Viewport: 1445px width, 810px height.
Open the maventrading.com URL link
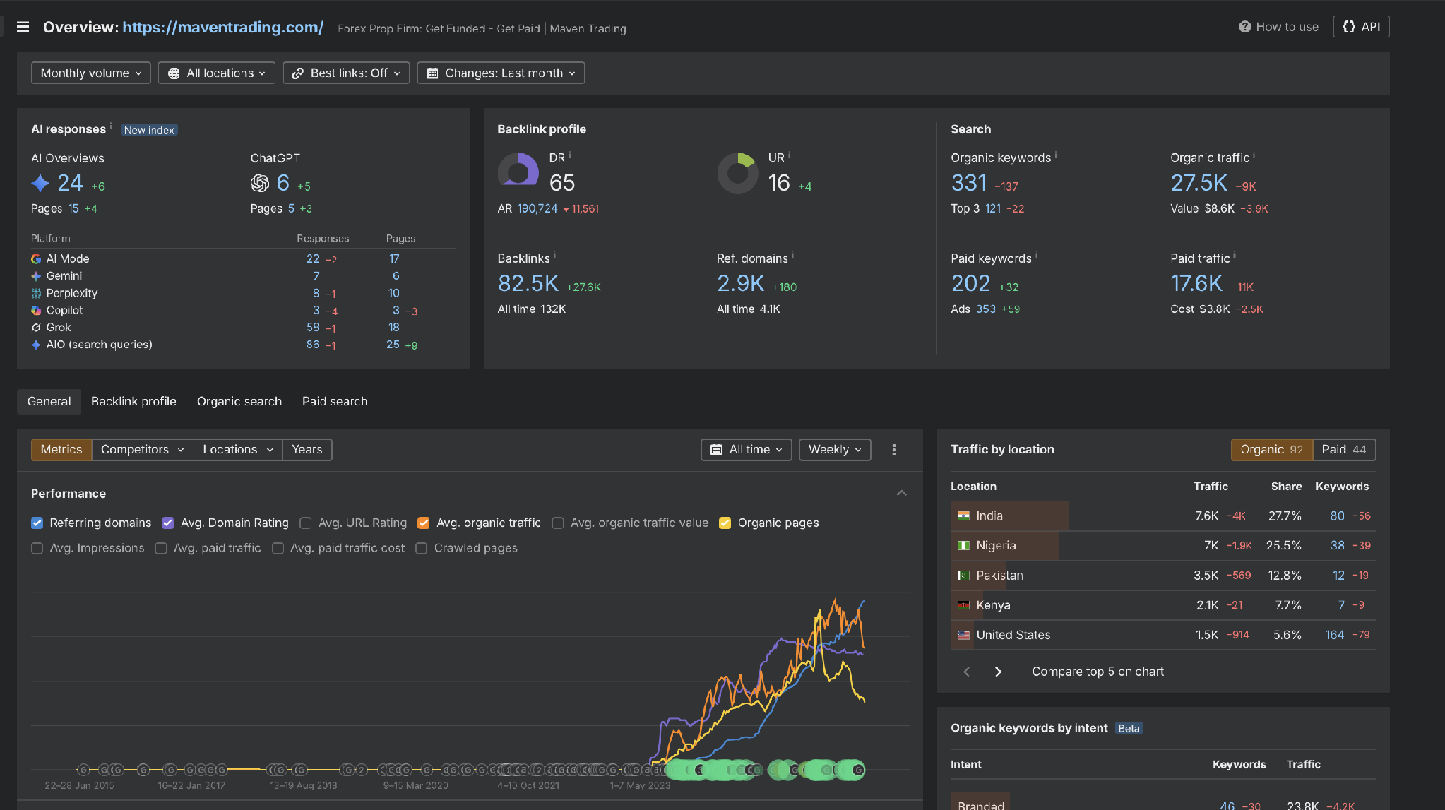[x=223, y=28]
